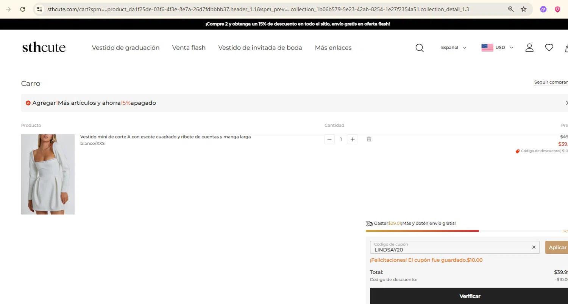Image resolution: width=568 pixels, height=304 pixels.
Task: Delete the dress with trash icon
Action: click(x=369, y=139)
